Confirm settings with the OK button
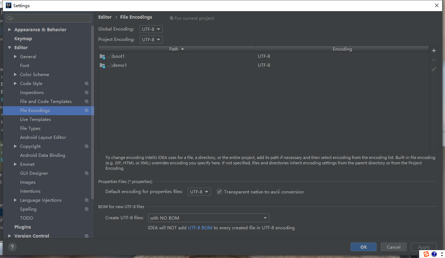 [x=364, y=247]
